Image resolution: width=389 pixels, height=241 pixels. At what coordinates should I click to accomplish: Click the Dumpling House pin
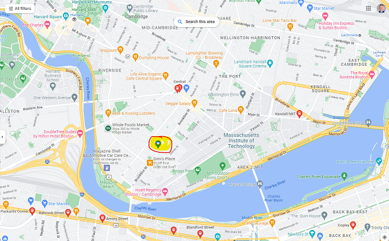(135, 57)
